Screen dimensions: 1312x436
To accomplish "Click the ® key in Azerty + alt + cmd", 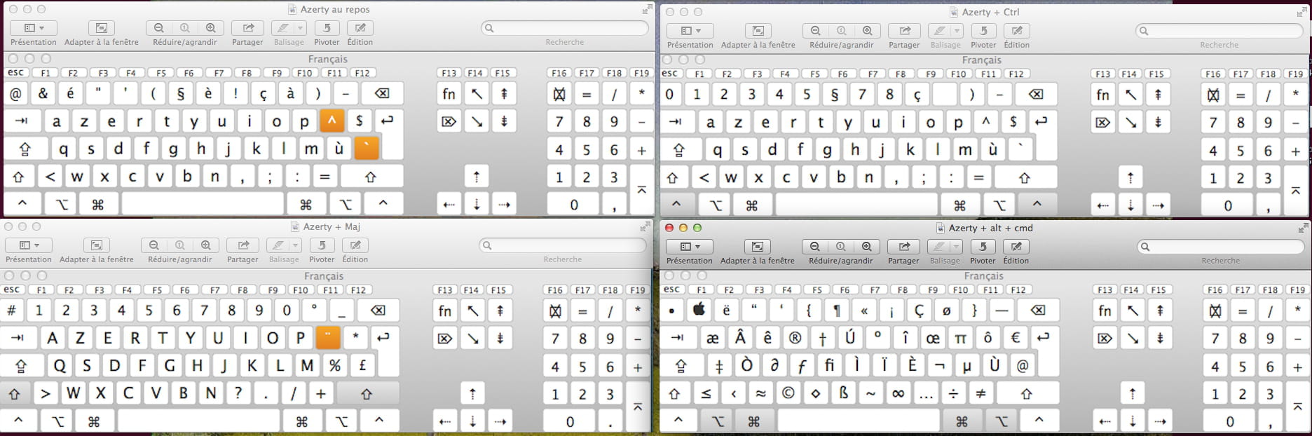I will (795, 337).
